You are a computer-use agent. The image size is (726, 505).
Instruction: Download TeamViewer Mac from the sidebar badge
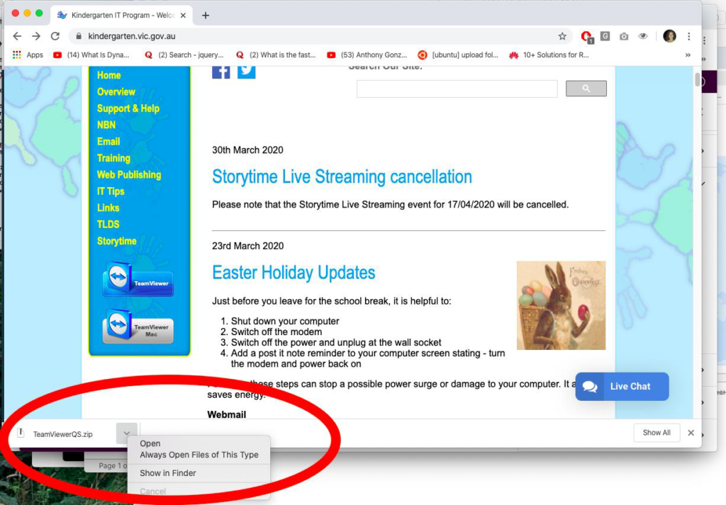(138, 327)
